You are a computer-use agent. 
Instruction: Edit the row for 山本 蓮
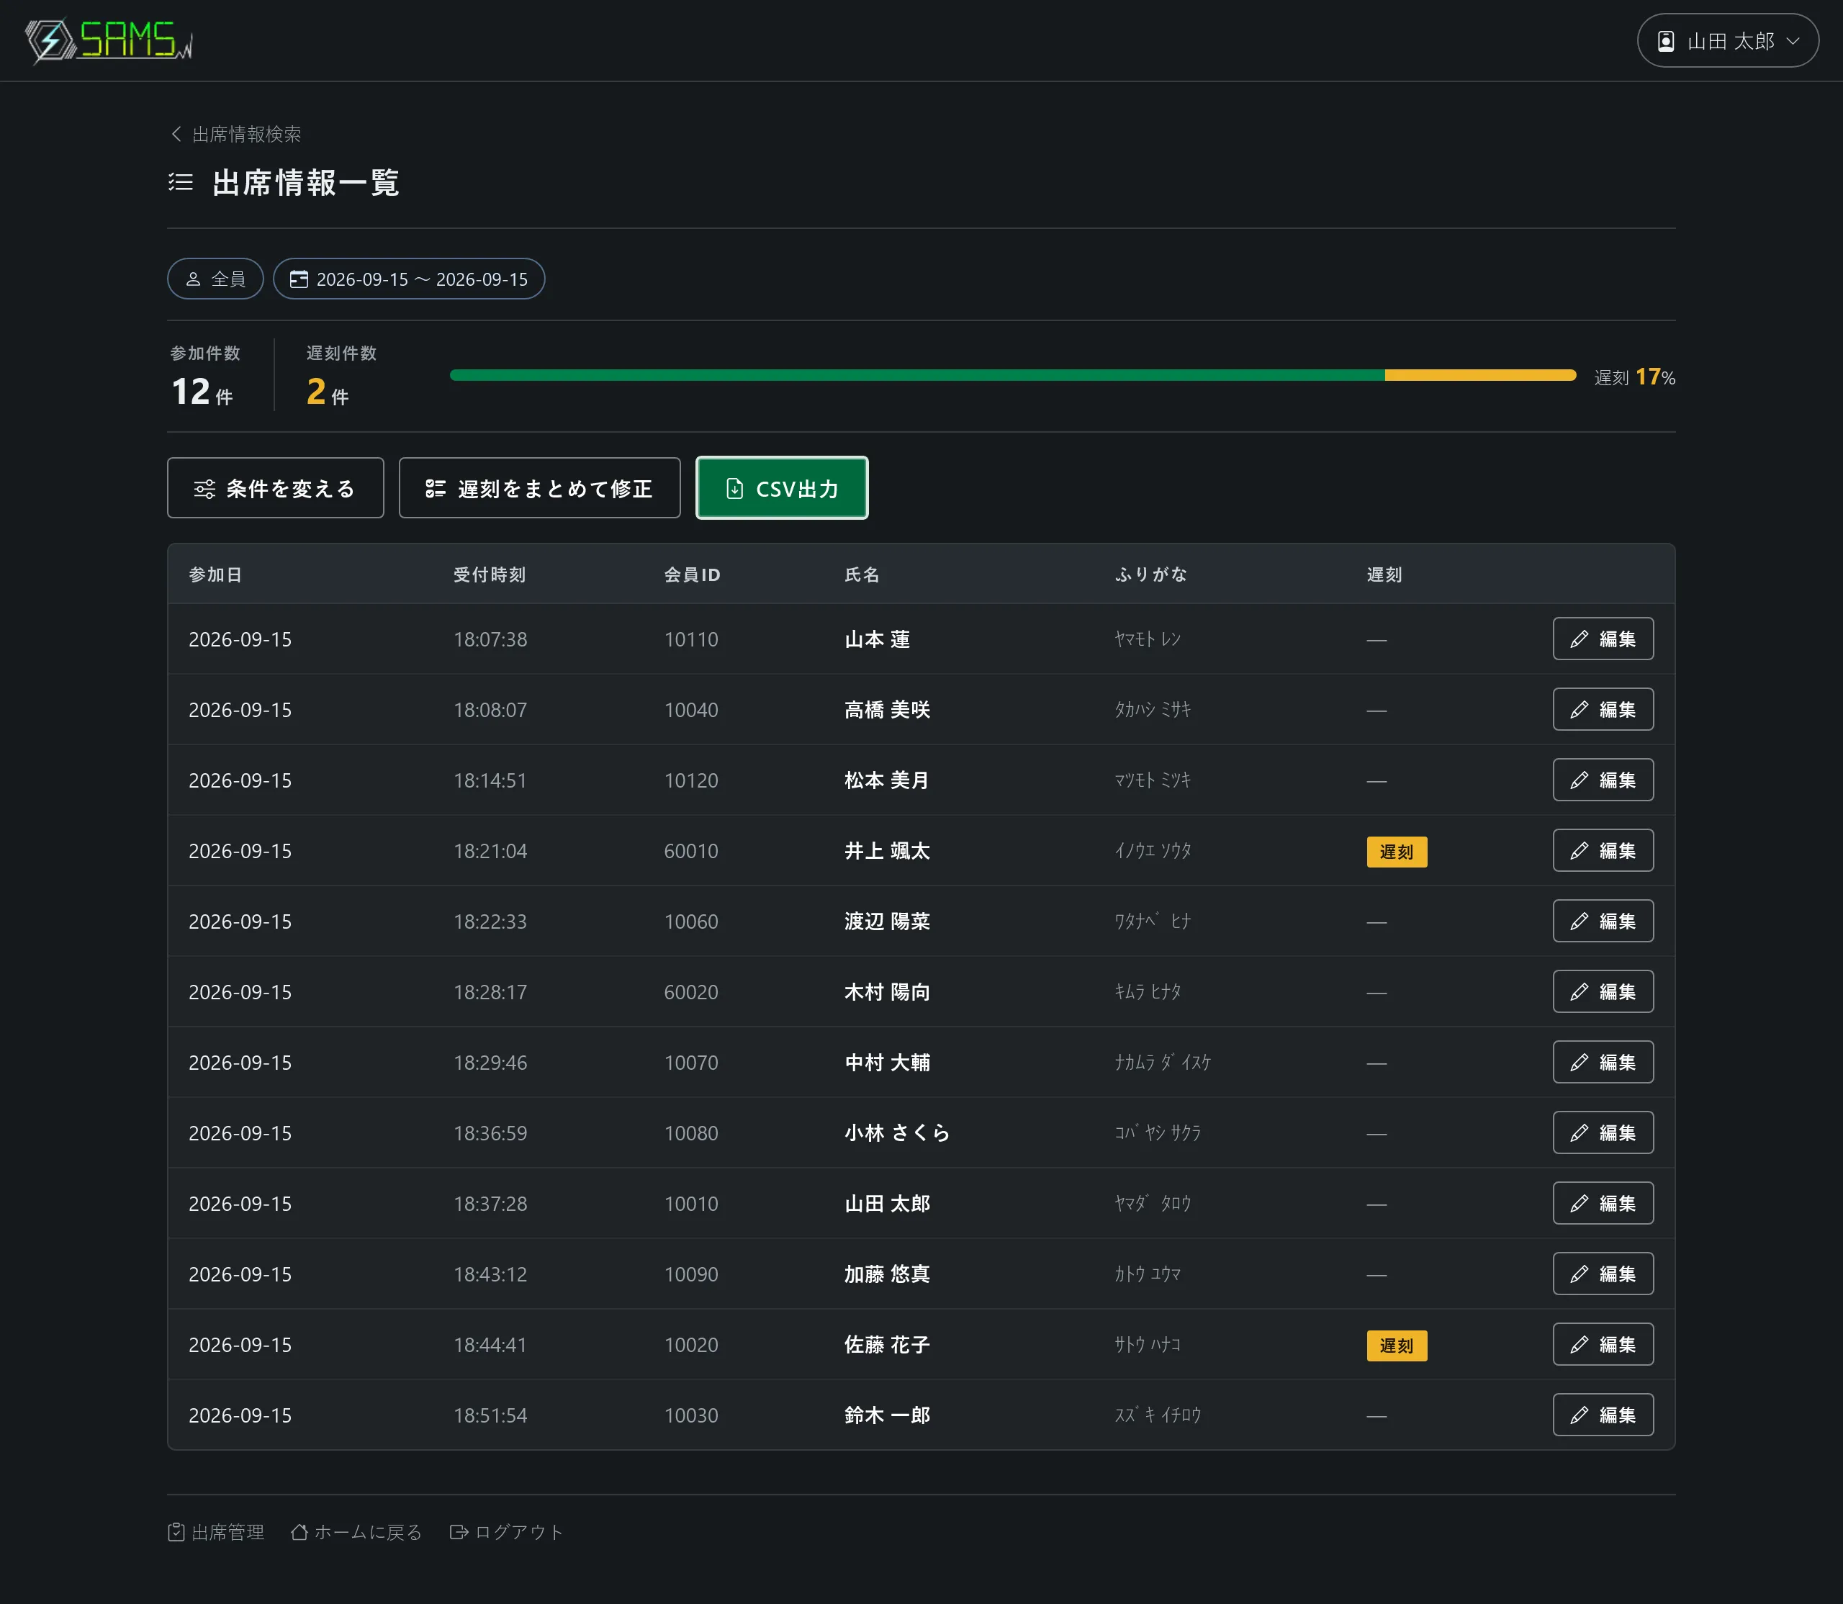pyautogui.click(x=1603, y=639)
